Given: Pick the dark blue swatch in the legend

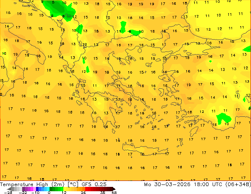Looking at the screenshot, I should [37, 189].
